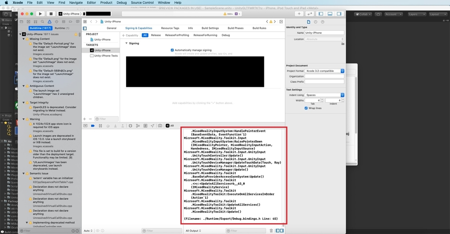Toggle the console pane button

click(x=282, y=231)
